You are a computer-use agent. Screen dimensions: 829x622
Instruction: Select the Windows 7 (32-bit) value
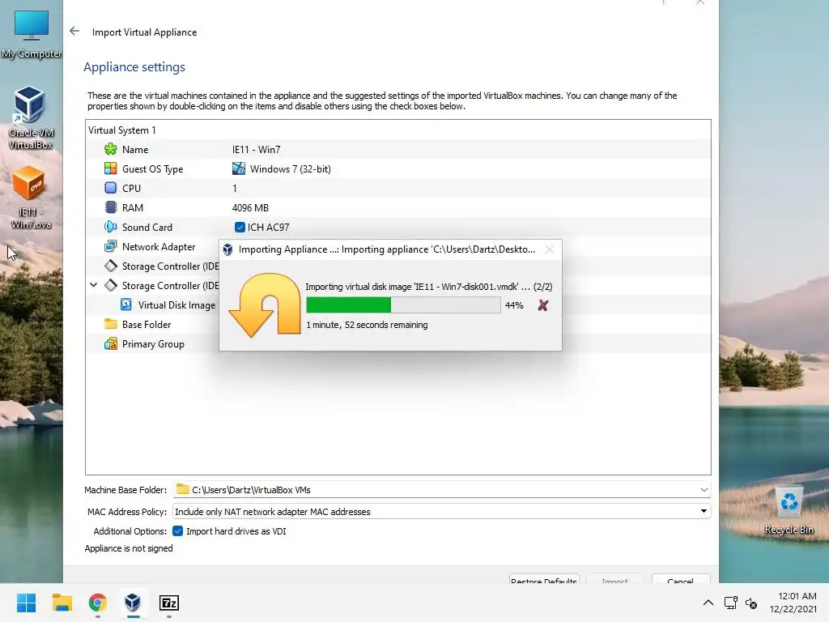coord(291,168)
